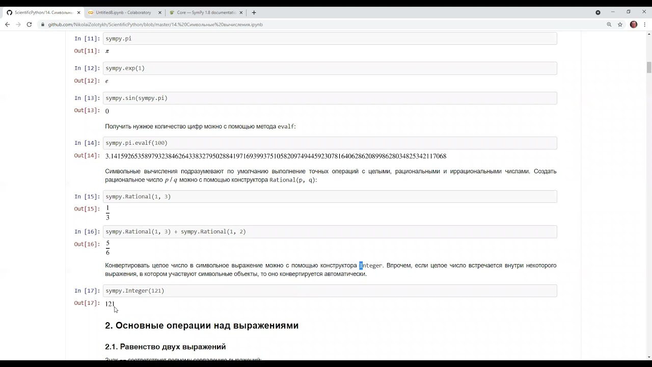The width and height of the screenshot is (652, 367).
Task: Open the Chrome profile avatar
Action: [634, 24]
